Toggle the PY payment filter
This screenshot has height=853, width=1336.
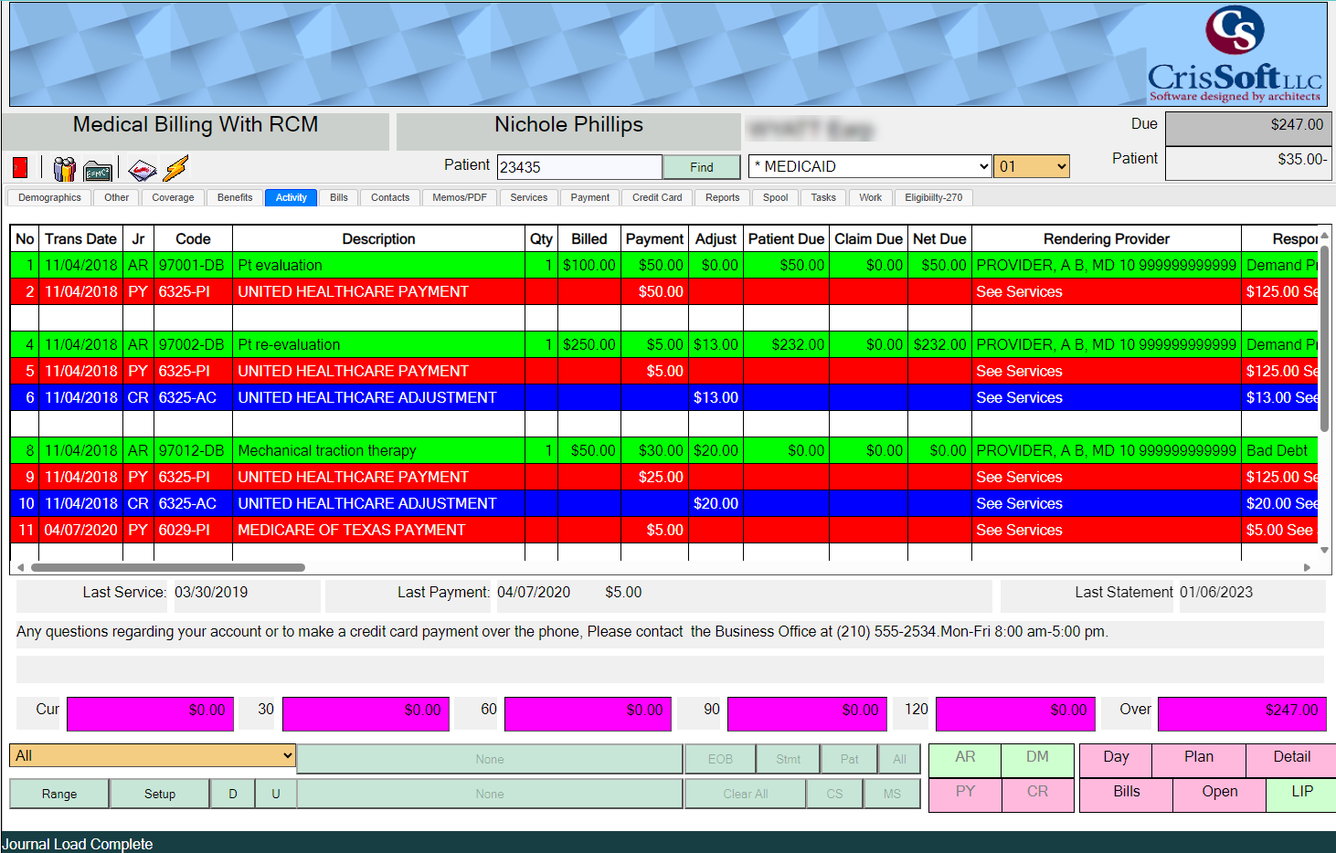pyautogui.click(x=964, y=794)
